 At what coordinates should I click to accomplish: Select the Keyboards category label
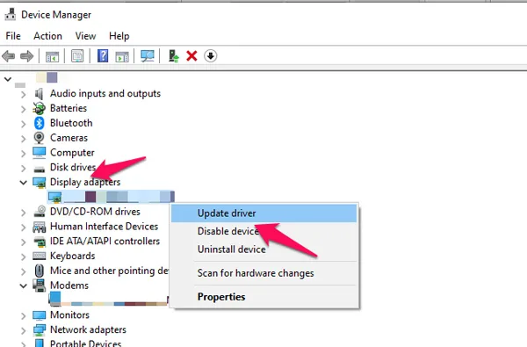click(x=73, y=256)
